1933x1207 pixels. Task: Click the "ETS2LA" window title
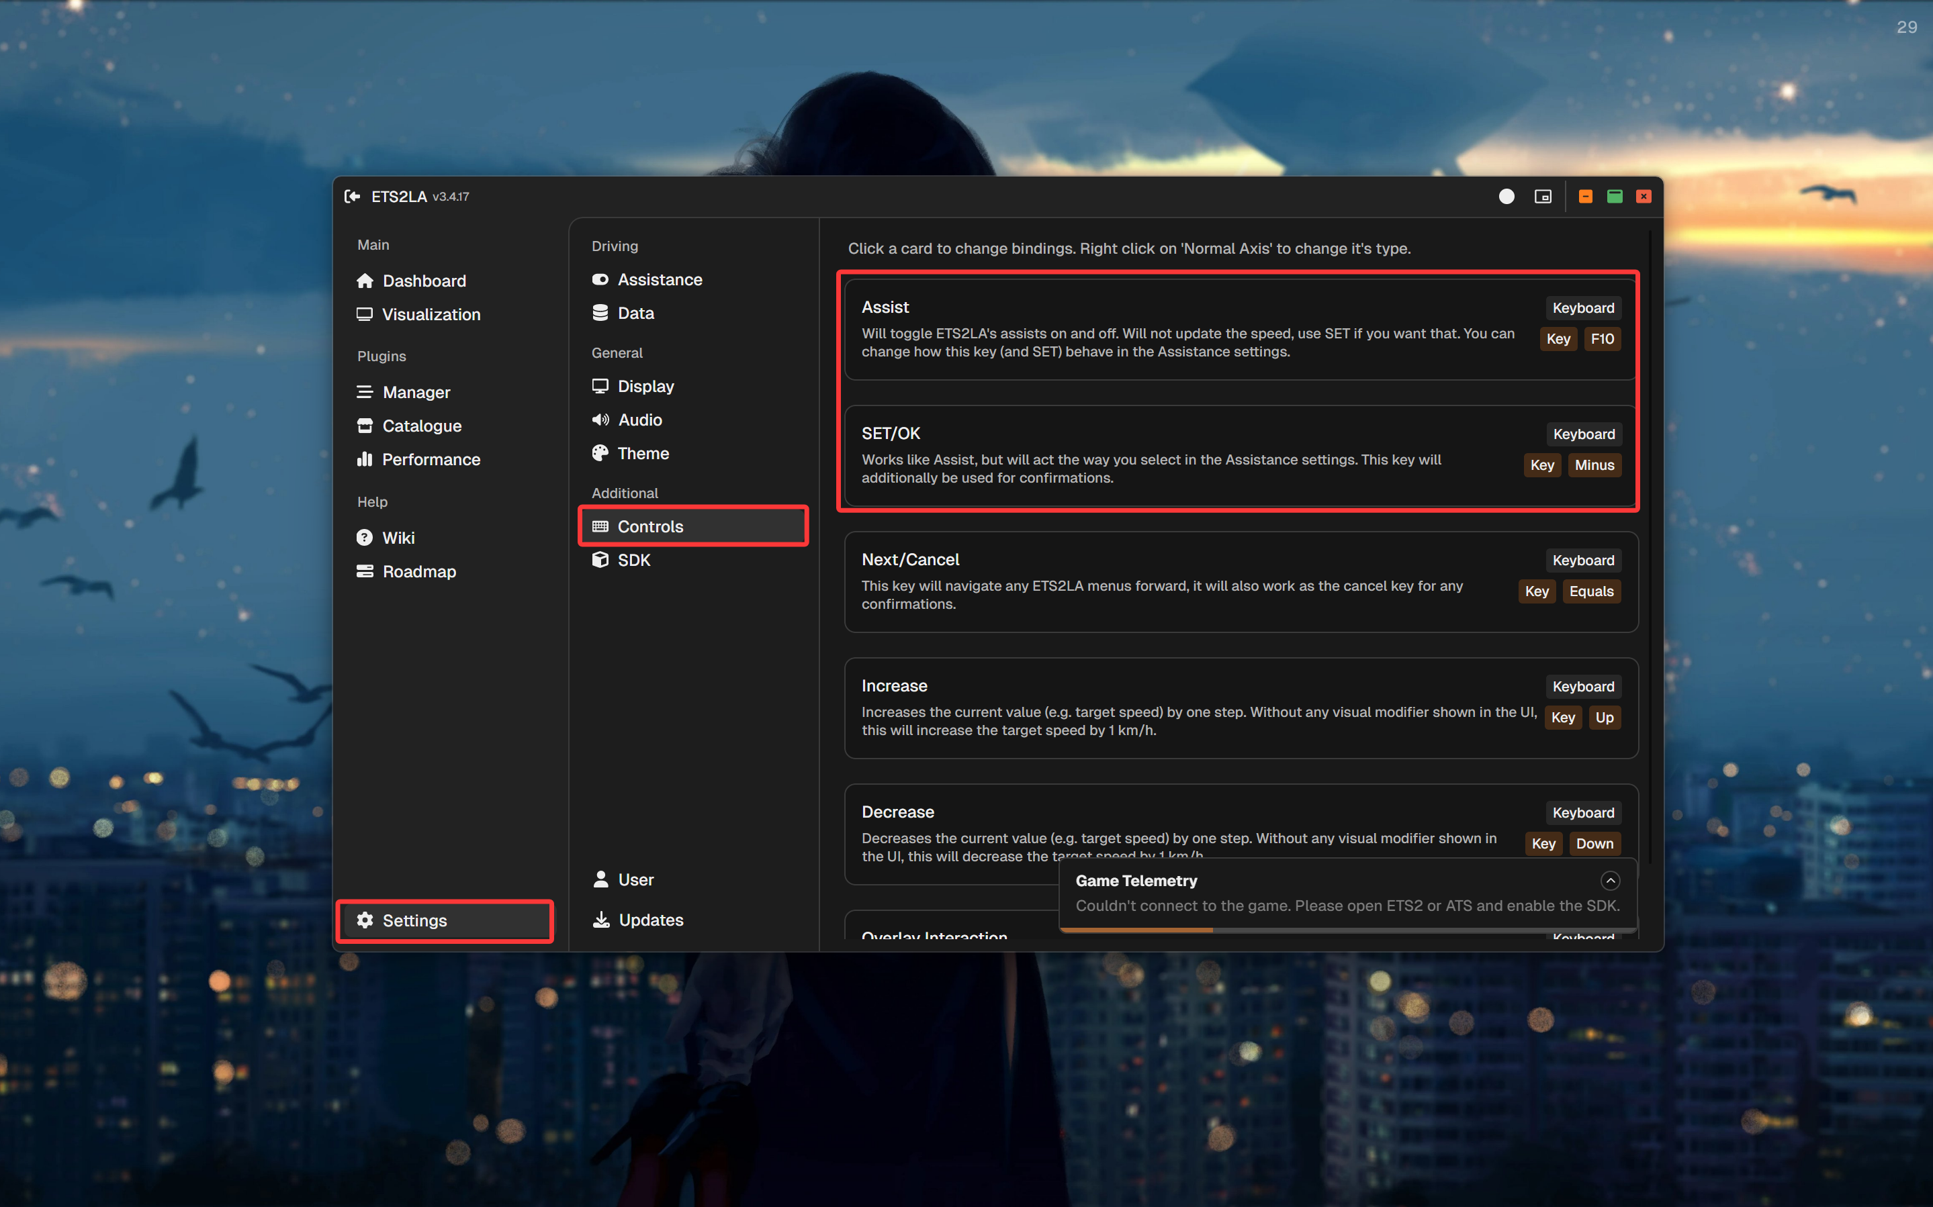click(399, 197)
